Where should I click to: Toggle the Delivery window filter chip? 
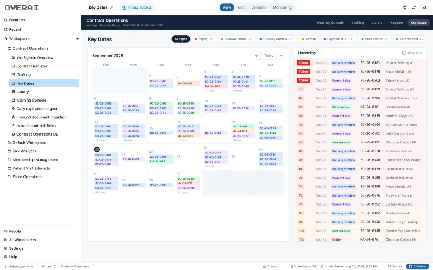coord(277,39)
